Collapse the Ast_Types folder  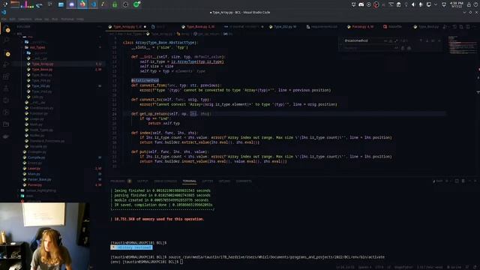point(37,47)
